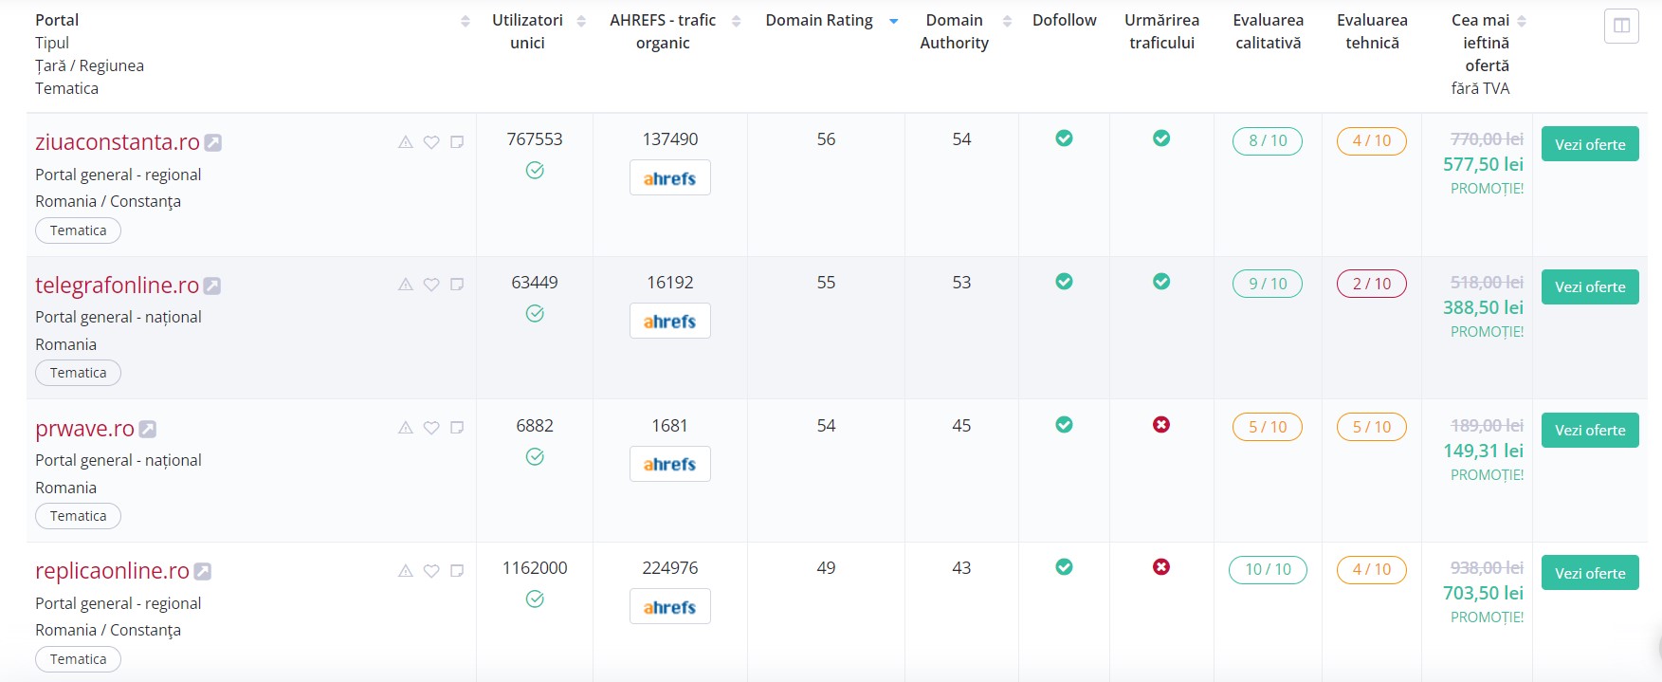
Task: Click the Dofollow check icon for telegrafonline.ro
Action: (x=1065, y=282)
